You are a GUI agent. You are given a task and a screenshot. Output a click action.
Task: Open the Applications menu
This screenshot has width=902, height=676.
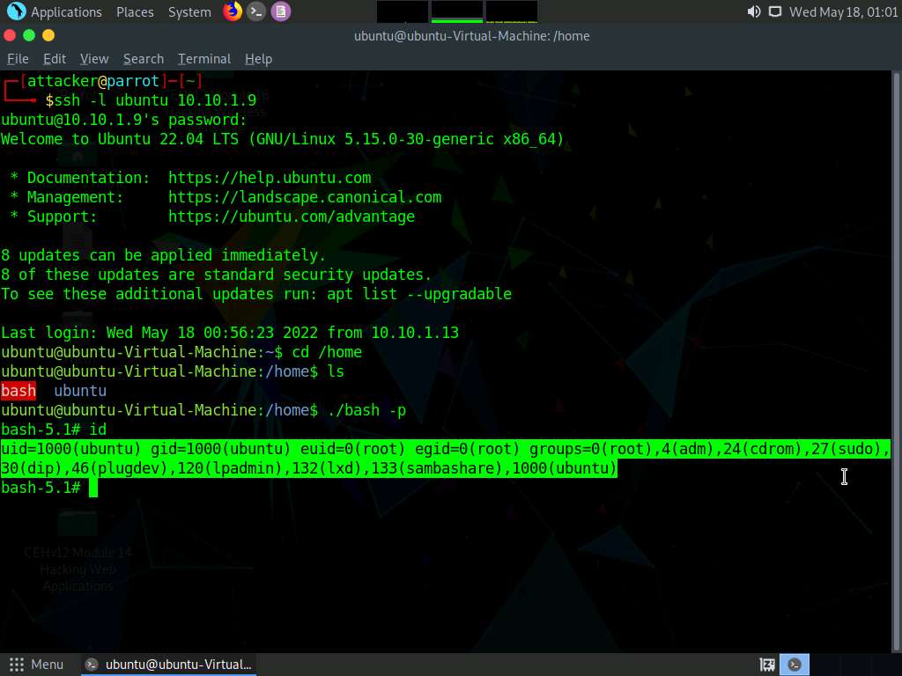(66, 12)
